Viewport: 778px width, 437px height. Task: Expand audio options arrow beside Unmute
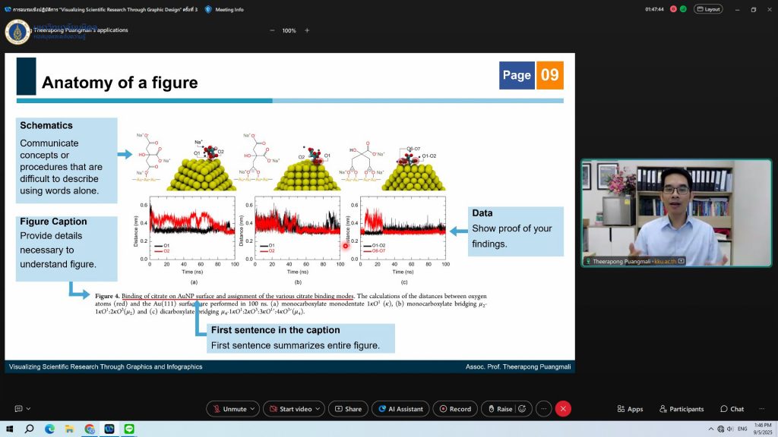(253, 409)
